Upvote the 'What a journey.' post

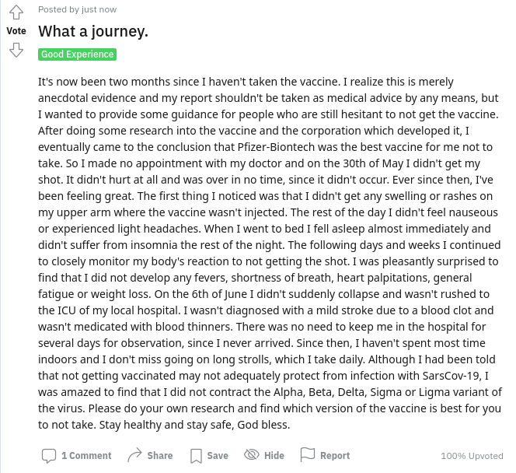coord(16,12)
